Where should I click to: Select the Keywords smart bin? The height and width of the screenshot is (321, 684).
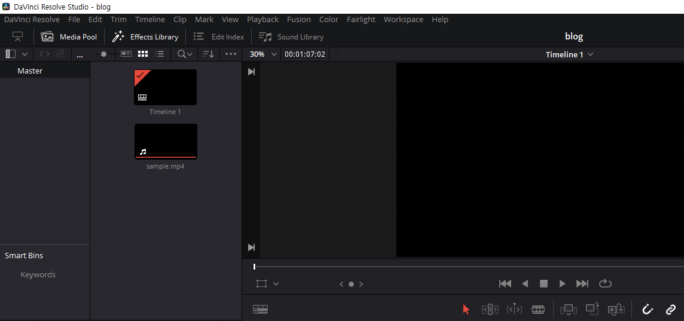point(38,275)
